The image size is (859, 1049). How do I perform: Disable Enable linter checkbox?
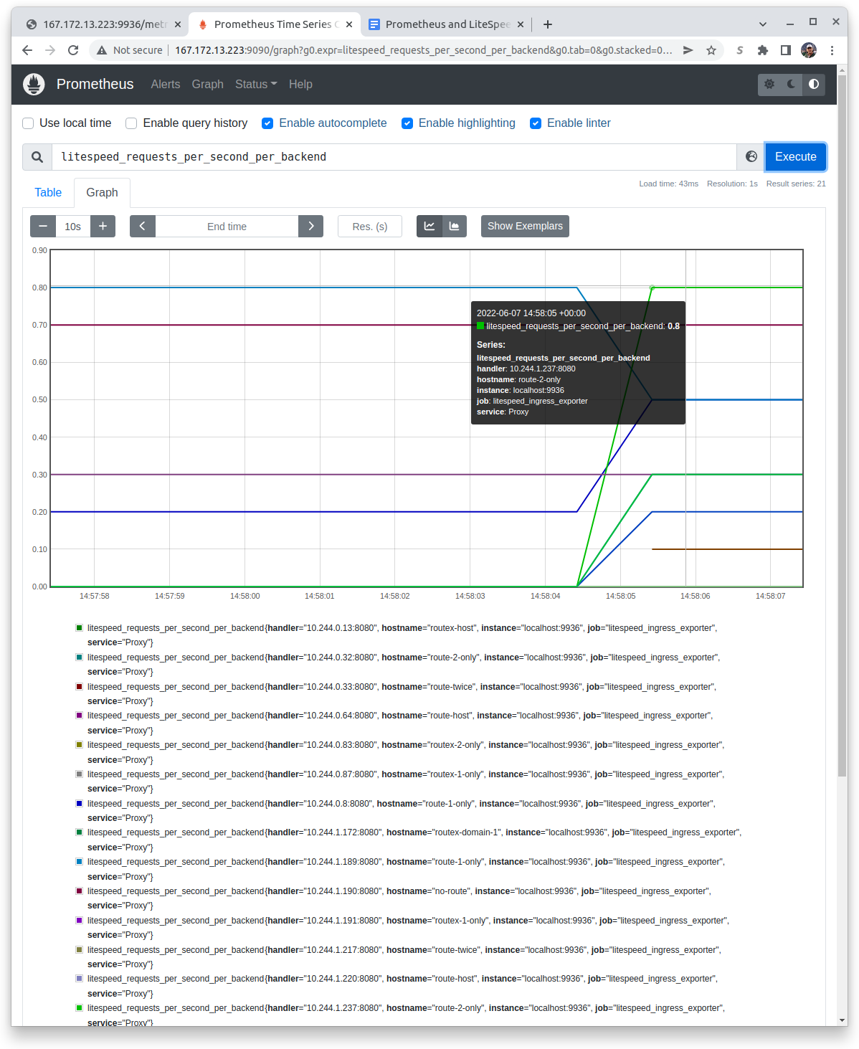[x=536, y=123]
